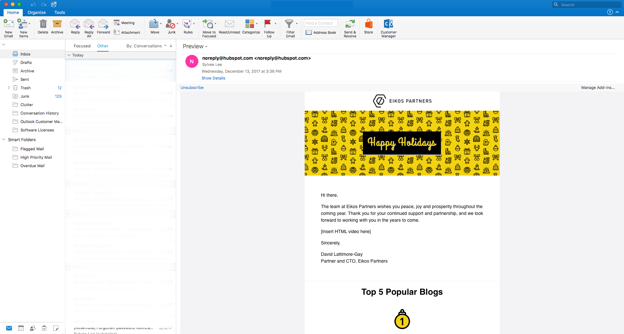Image resolution: width=624 pixels, height=334 pixels.
Task: Collapse the ribbon with the chevron
Action: coord(617,12)
